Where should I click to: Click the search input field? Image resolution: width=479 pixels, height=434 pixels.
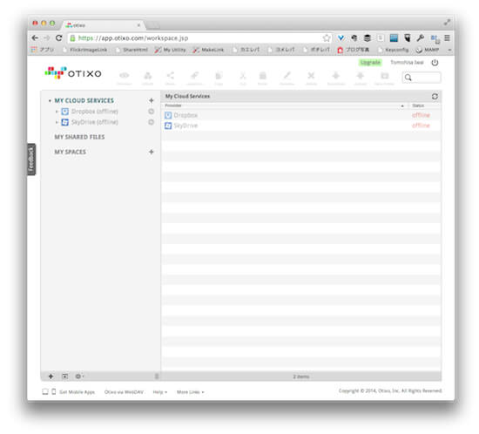tap(422, 78)
